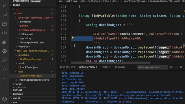Open the Search view
Image resolution: width=185 pixels, height=104 pixels.
click(5, 15)
